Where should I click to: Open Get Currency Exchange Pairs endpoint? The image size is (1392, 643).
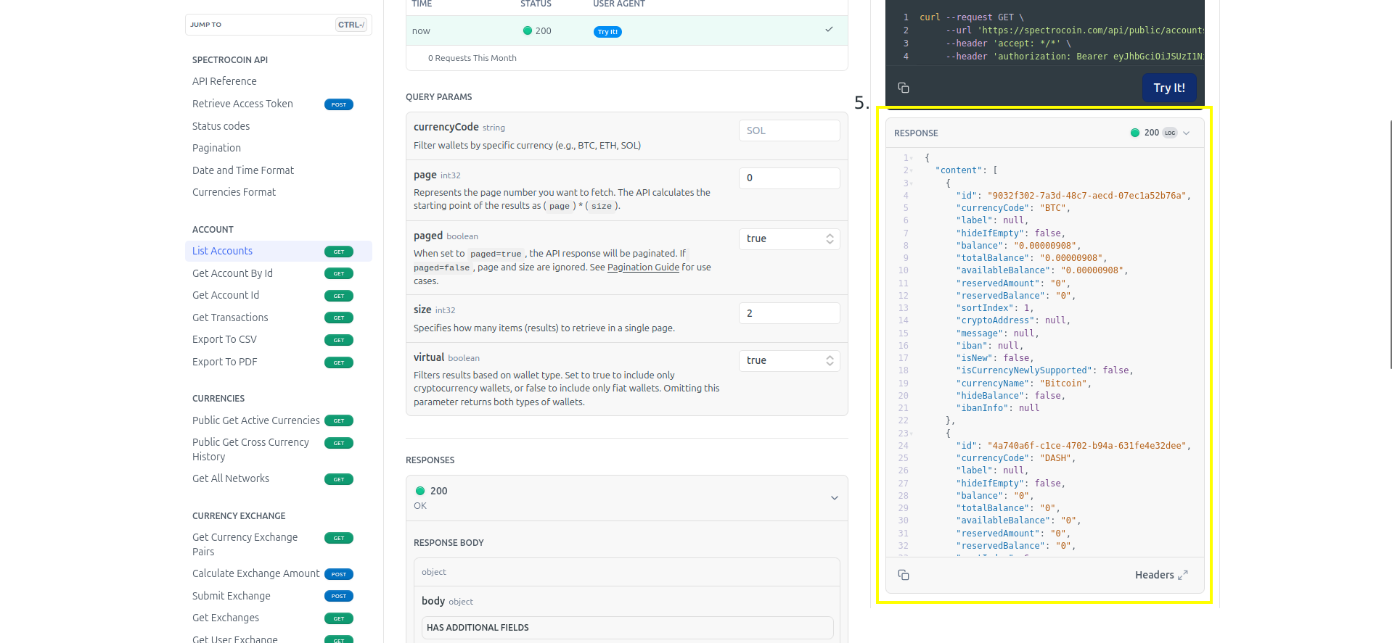(x=245, y=544)
